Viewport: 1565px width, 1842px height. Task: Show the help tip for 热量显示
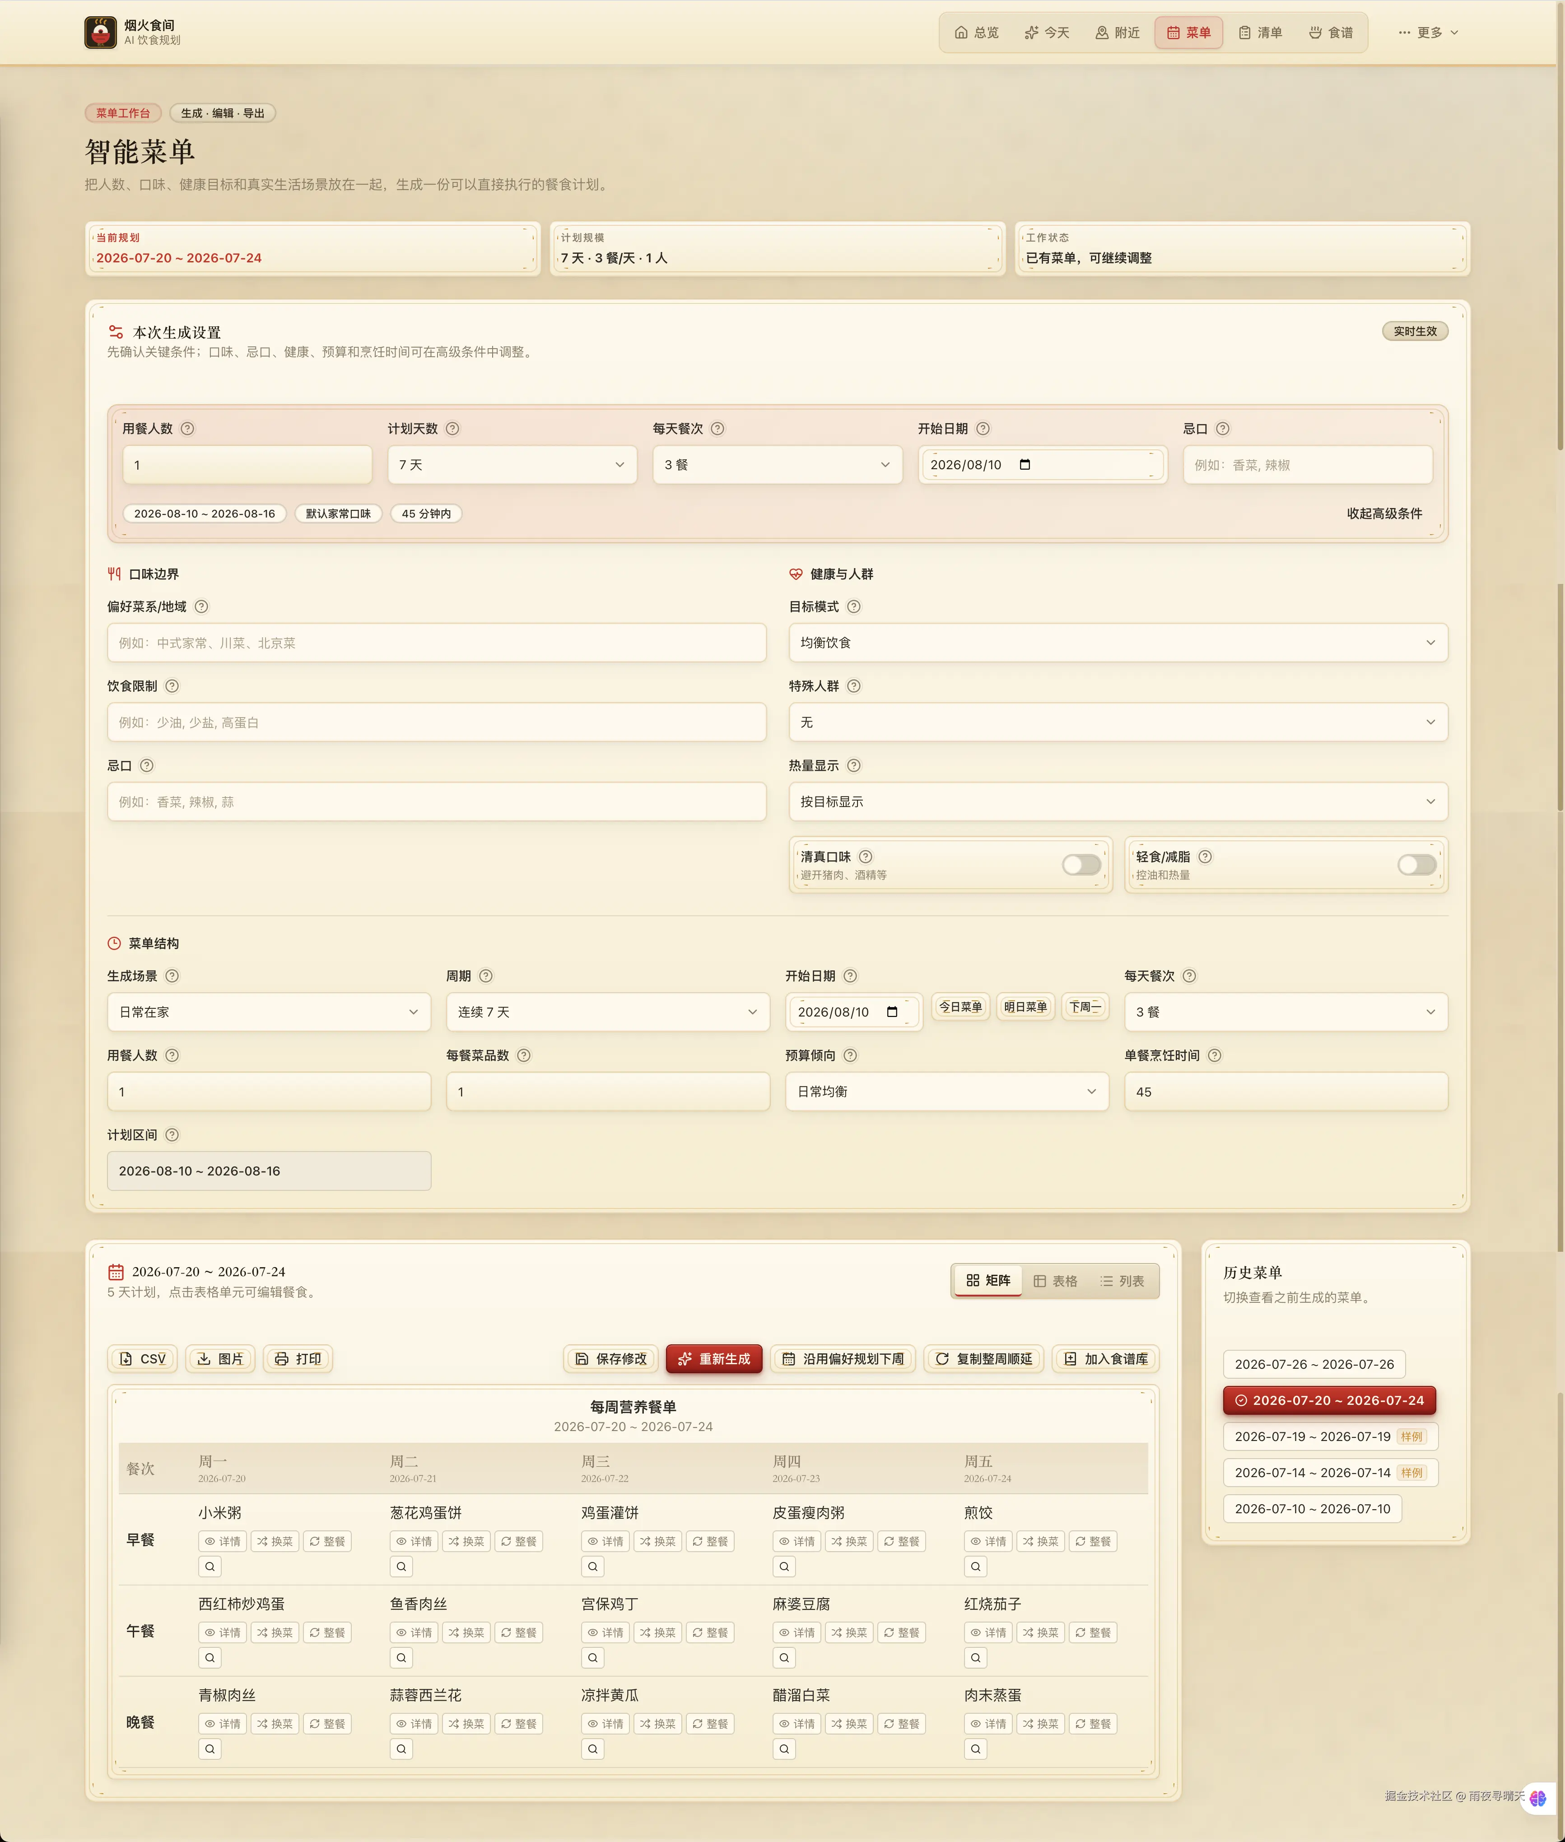853,766
